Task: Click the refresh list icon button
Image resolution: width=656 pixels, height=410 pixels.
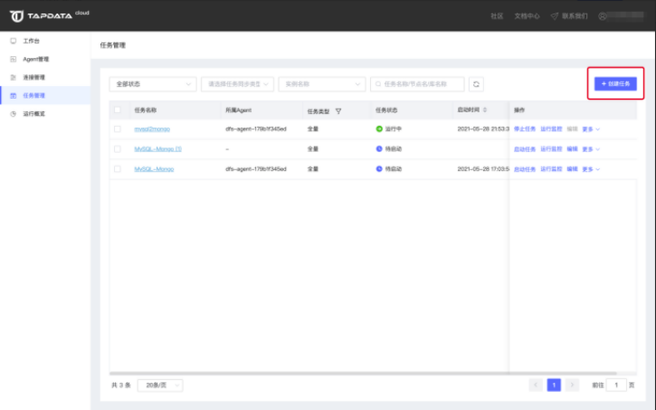Action: pyautogui.click(x=476, y=84)
